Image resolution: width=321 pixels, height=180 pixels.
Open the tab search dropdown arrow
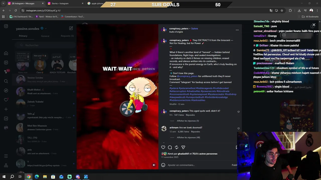[4, 3]
